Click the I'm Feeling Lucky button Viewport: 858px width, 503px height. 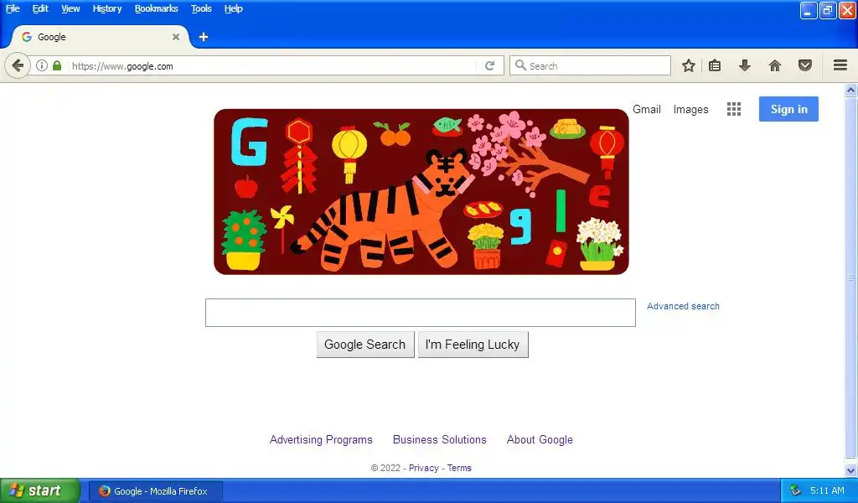coord(473,345)
